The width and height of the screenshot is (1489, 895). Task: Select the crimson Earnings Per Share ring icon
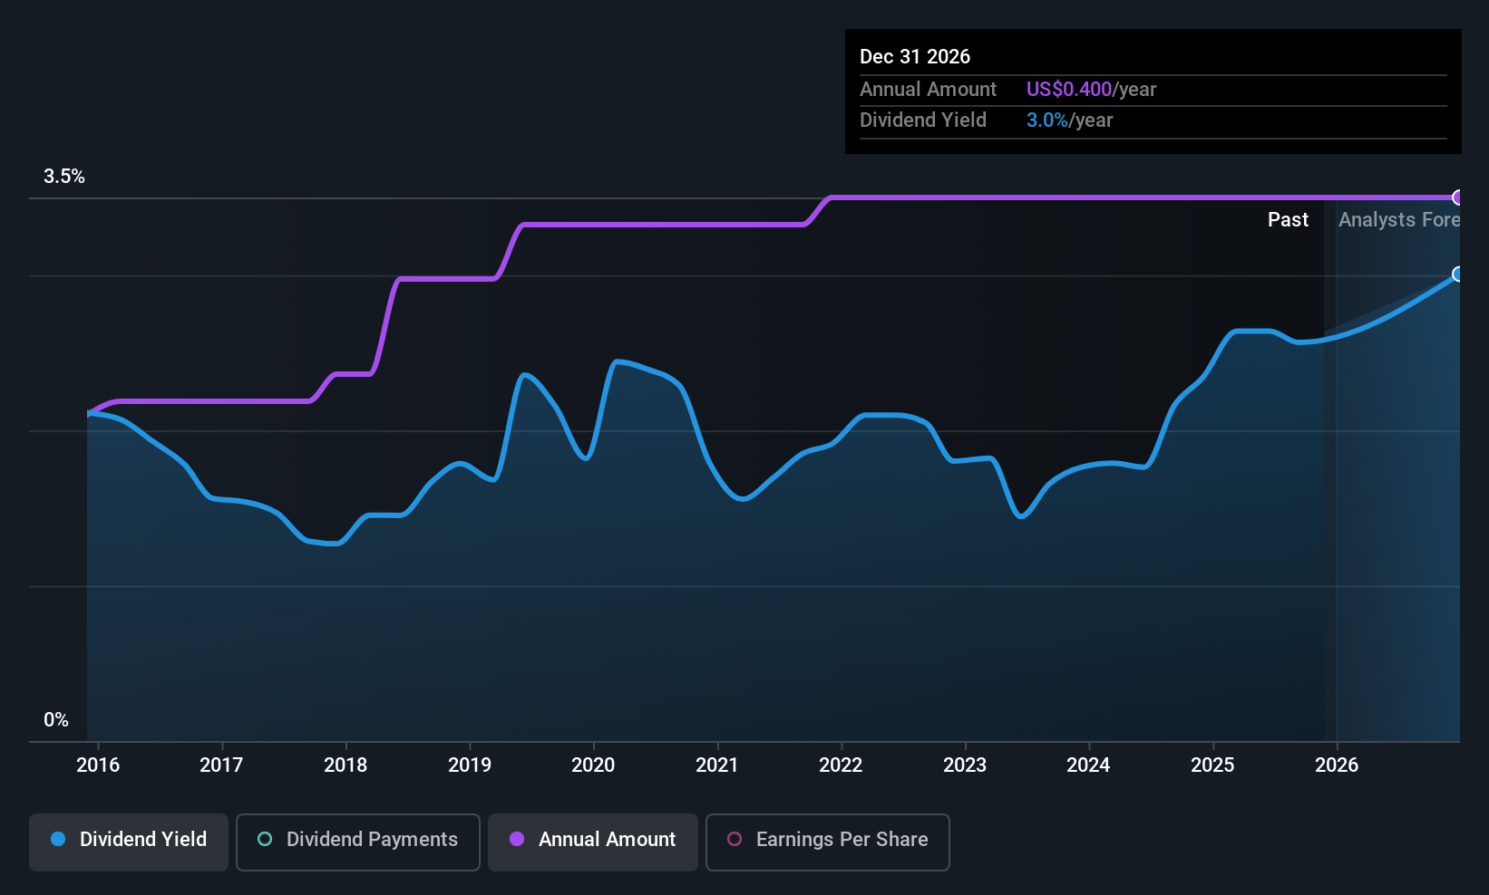pyautogui.click(x=735, y=840)
